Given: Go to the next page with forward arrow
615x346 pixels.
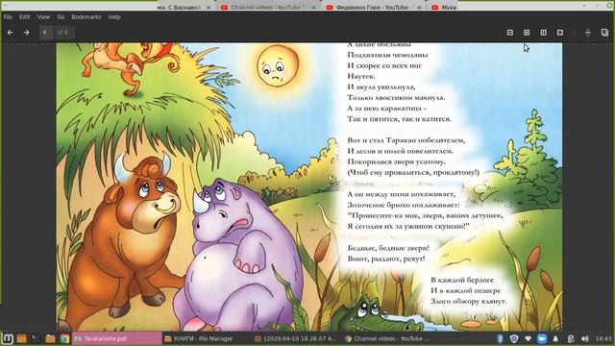Looking at the screenshot, I should coord(26,33).
